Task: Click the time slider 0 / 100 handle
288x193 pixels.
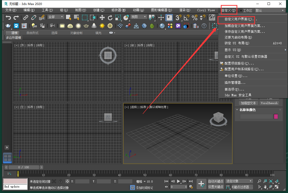Action: tap(24, 167)
